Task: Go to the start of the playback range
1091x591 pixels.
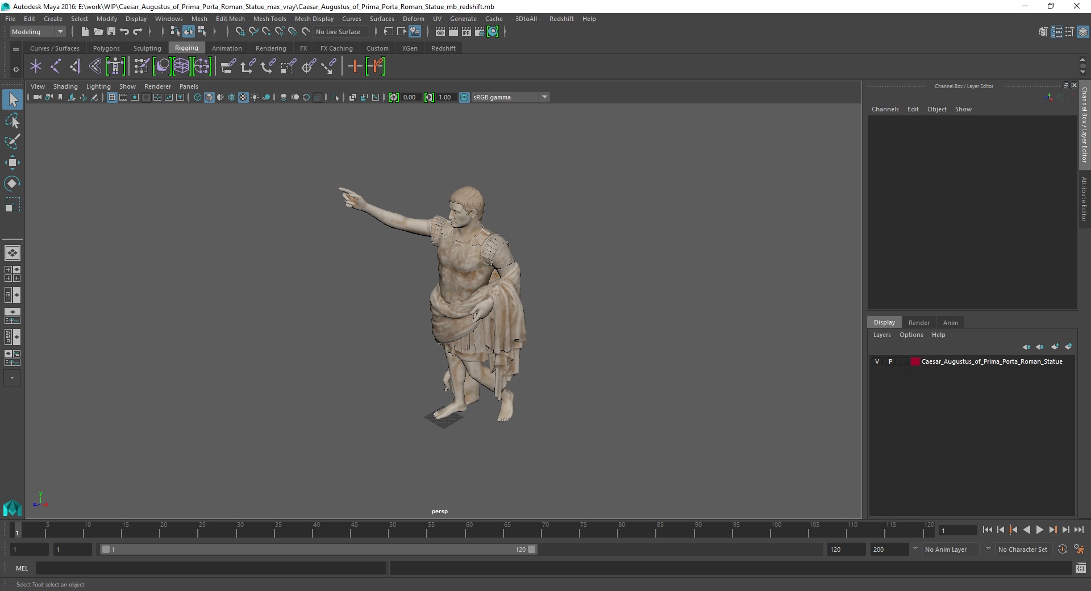Action: click(987, 530)
